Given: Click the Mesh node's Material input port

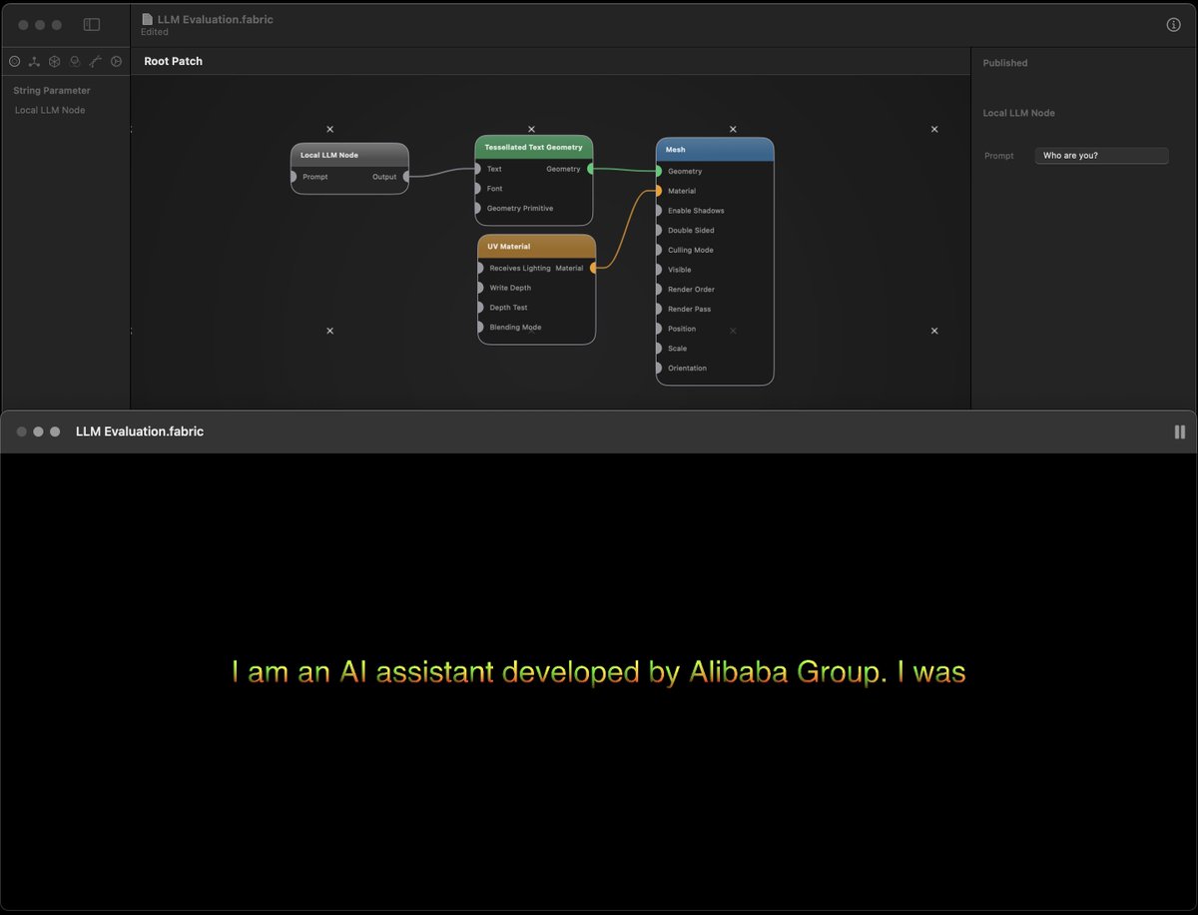Looking at the screenshot, I should (658, 191).
